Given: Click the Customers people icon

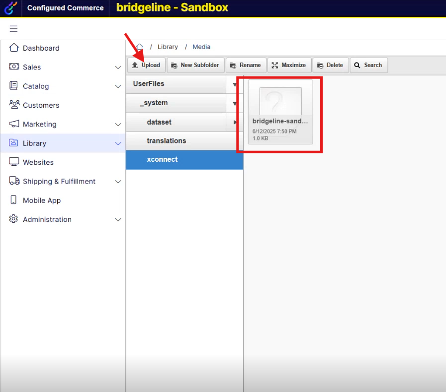Looking at the screenshot, I should click(14, 105).
